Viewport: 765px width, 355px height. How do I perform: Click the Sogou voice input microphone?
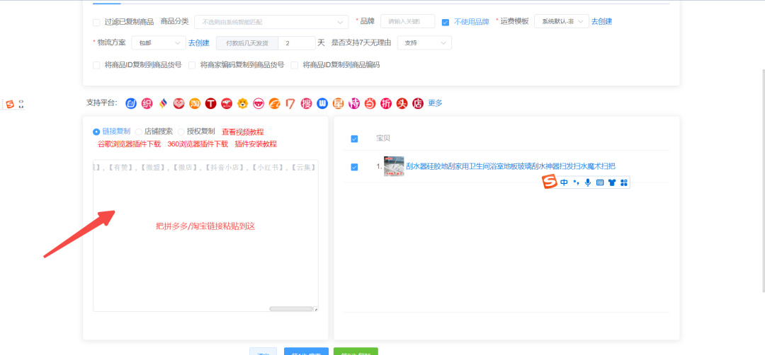[x=588, y=182]
